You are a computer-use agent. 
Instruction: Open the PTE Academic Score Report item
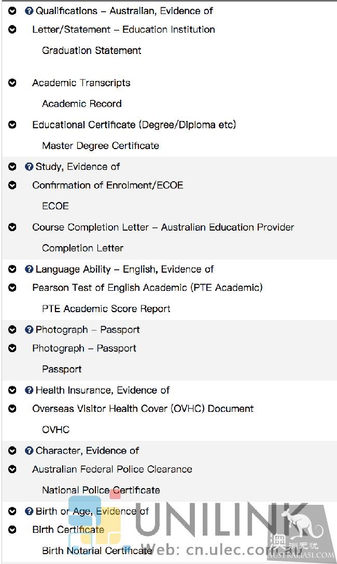(106, 309)
